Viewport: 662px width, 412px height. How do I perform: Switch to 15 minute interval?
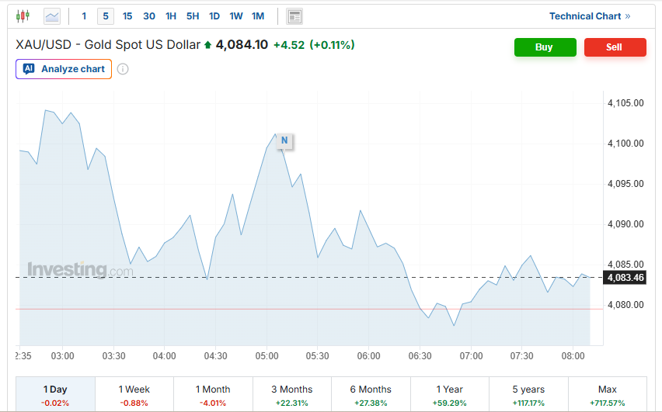coord(127,16)
